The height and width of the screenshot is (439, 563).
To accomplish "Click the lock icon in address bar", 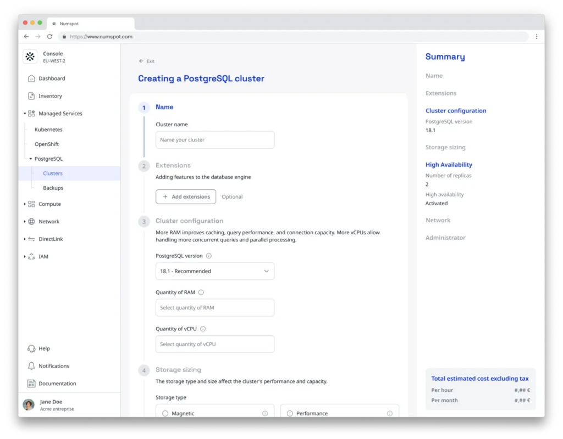I will coord(64,37).
